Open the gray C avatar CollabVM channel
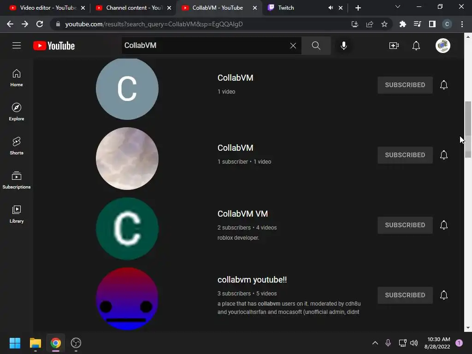Image resolution: width=472 pixels, height=354 pixels. coord(127,88)
